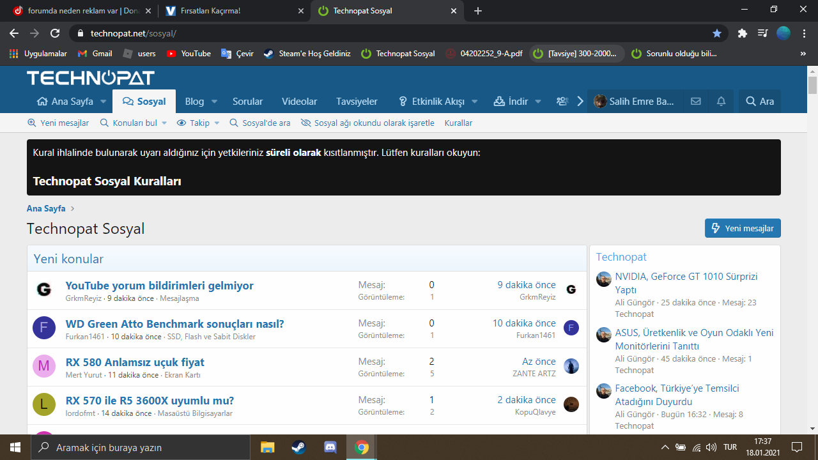Viewport: 818px width, 460px height.
Task: Open the Tavsiyeler navigation tab
Action: point(357,101)
